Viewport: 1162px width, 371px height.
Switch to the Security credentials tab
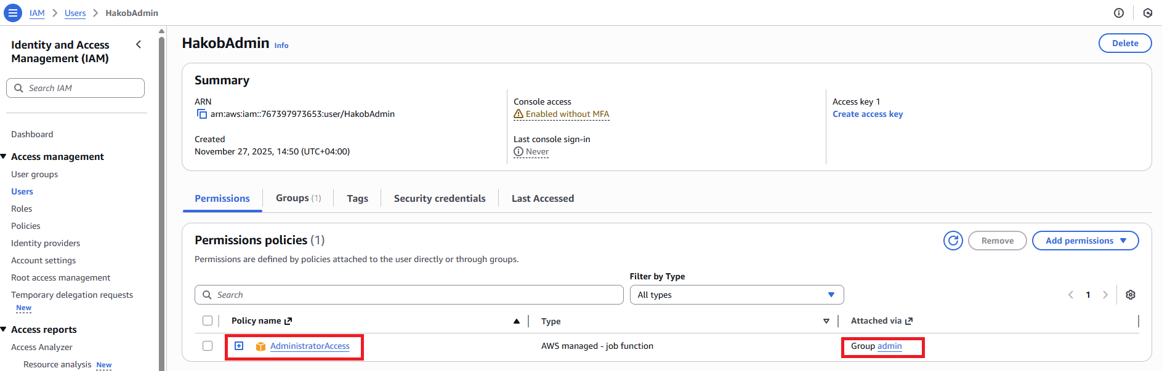[439, 198]
